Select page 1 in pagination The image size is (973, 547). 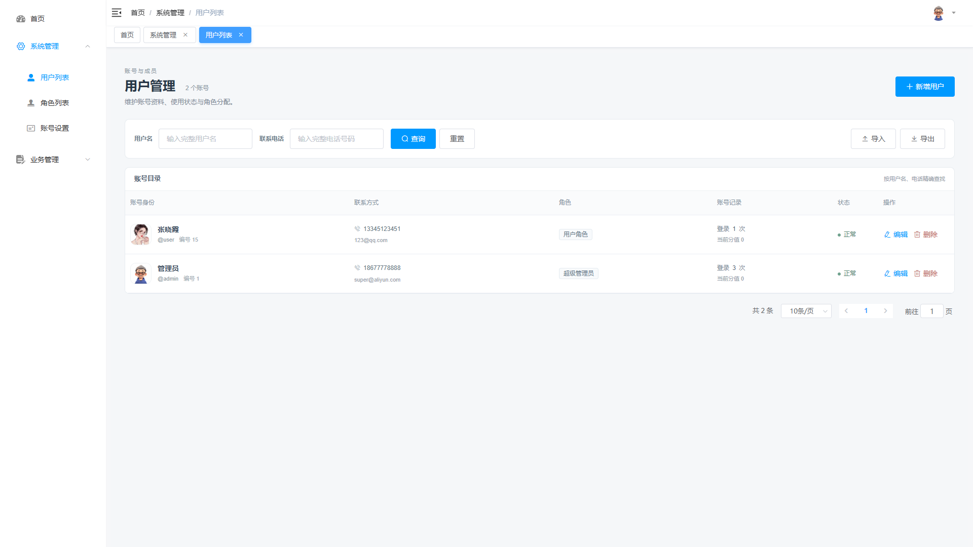[866, 311]
